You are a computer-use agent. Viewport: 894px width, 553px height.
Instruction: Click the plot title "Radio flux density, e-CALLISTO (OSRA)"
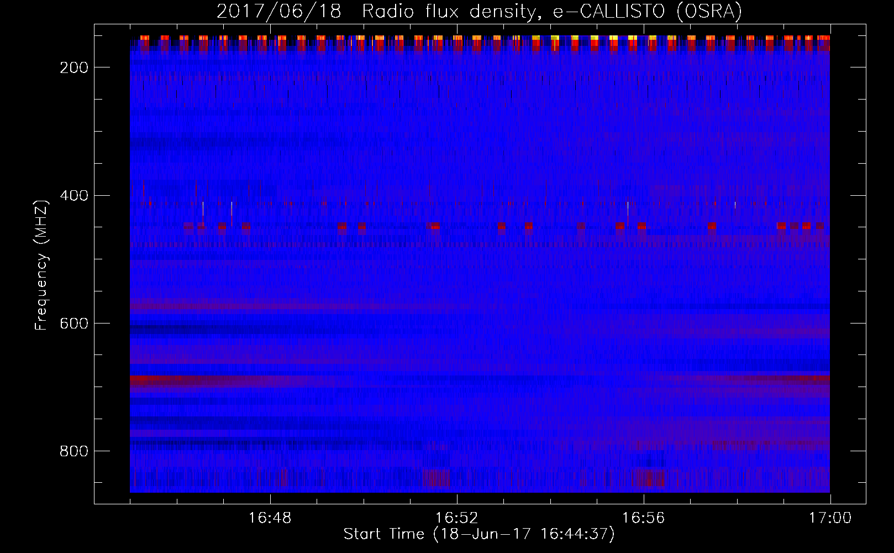(552, 11)
